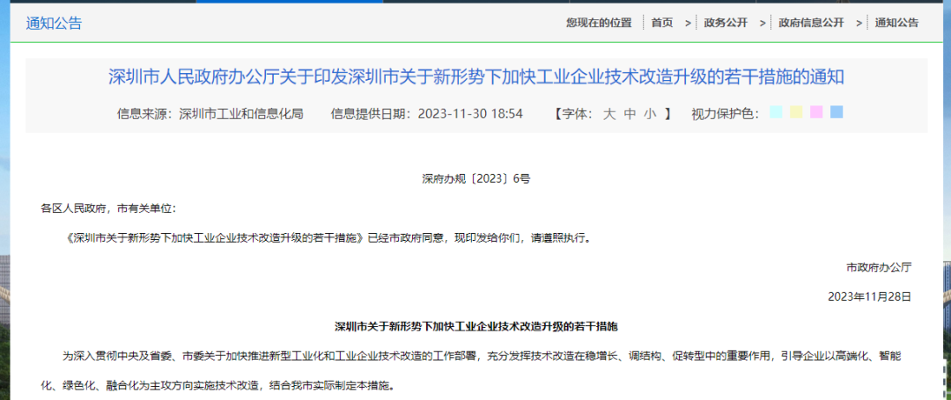Open the 政务公开 breadcrumb link
The height and width of the screenshot is (400, 951).
(726, 23)
